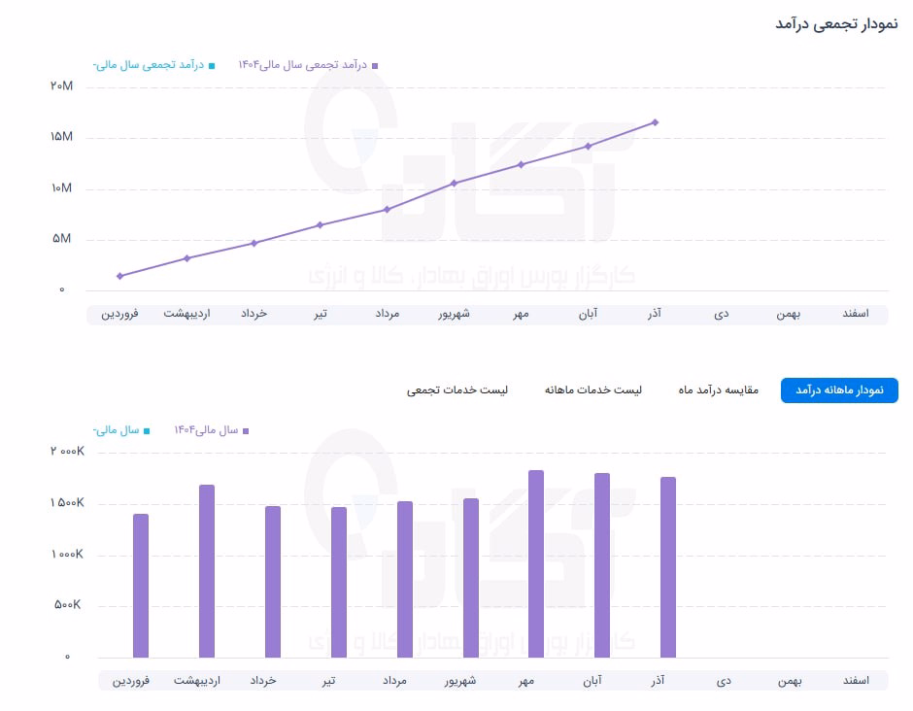Image resolution: width=913 pixels, height=711 pixels.
Task: Click the آبان bar in the monthly chart
Action: (x=602, y=565)
